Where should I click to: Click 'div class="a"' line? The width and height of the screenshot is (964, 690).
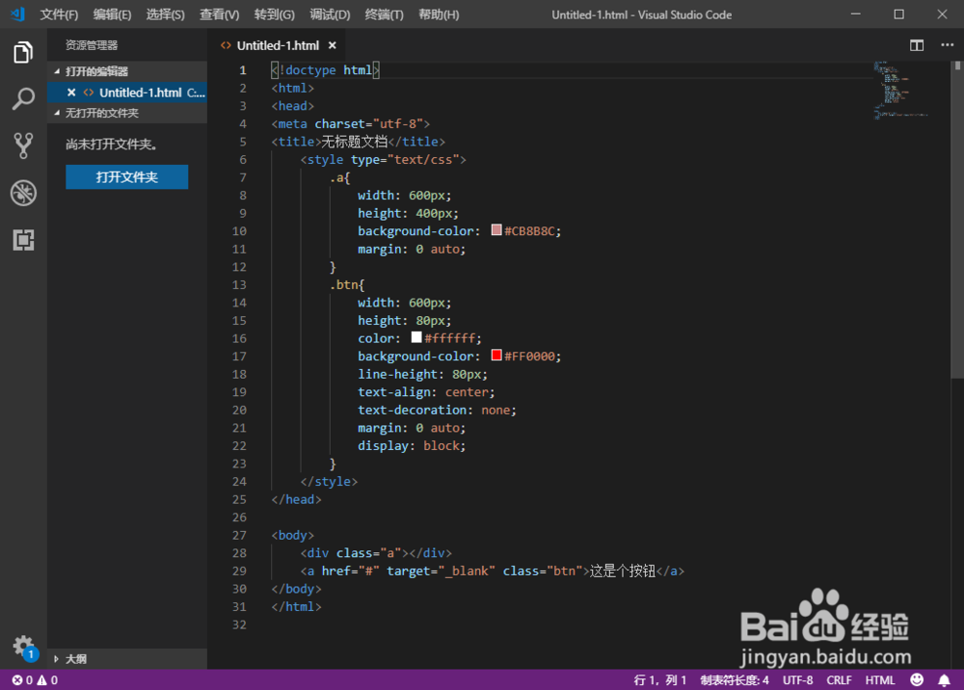click(376, 553)
